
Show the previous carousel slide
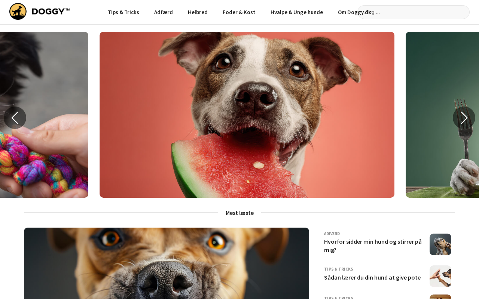pyautogui.click(x=15, y=118)
